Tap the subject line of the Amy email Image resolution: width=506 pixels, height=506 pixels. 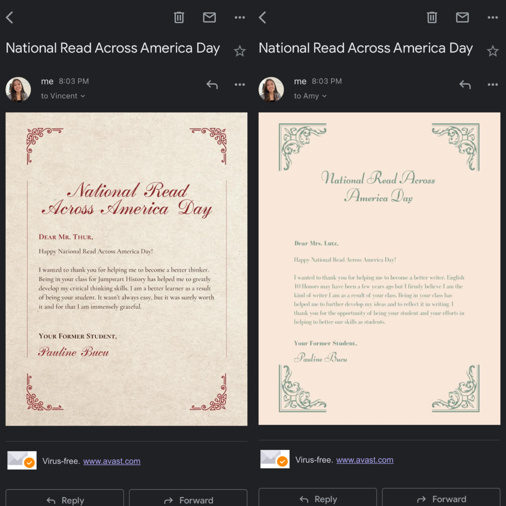coord(366,48)
